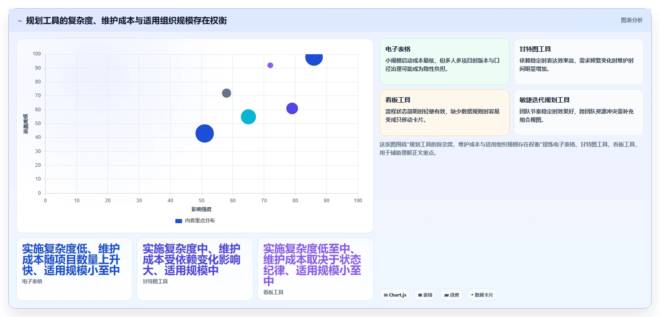Image resolution: width=660 pixels, height=317 pixels.
Task: Click the x-axis tick label 50
Action: click(201, 201)
